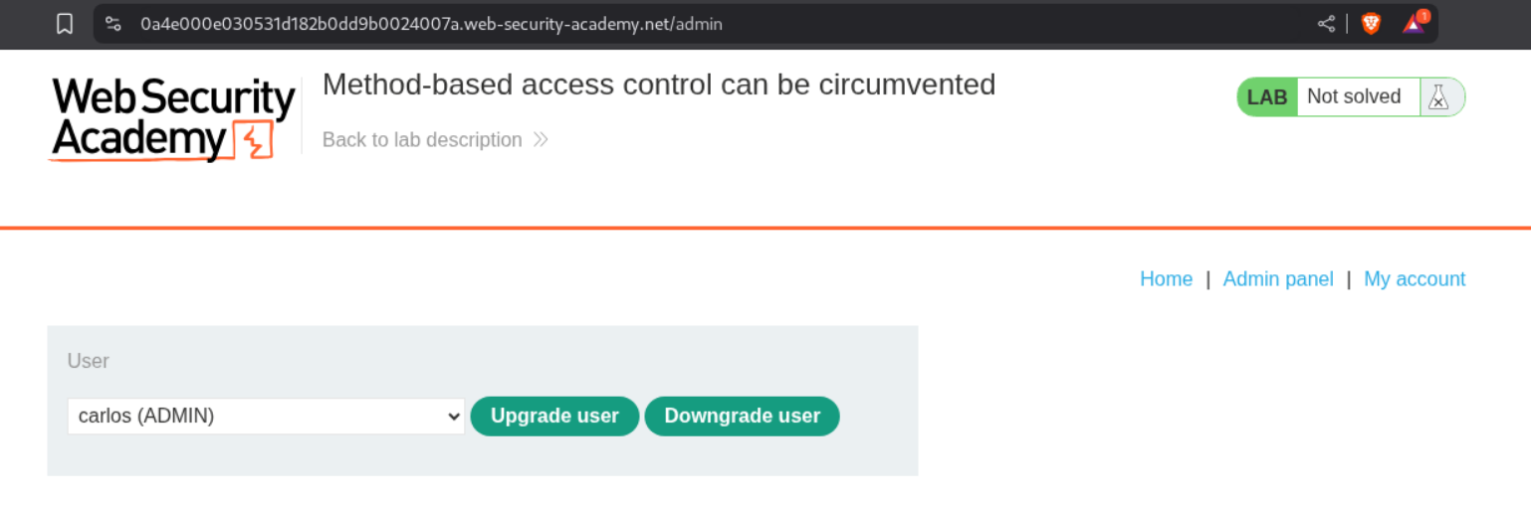Click the Not solved status label
The height and width of the screenshot is (514, 1531).
click(x=1353, y=97)
